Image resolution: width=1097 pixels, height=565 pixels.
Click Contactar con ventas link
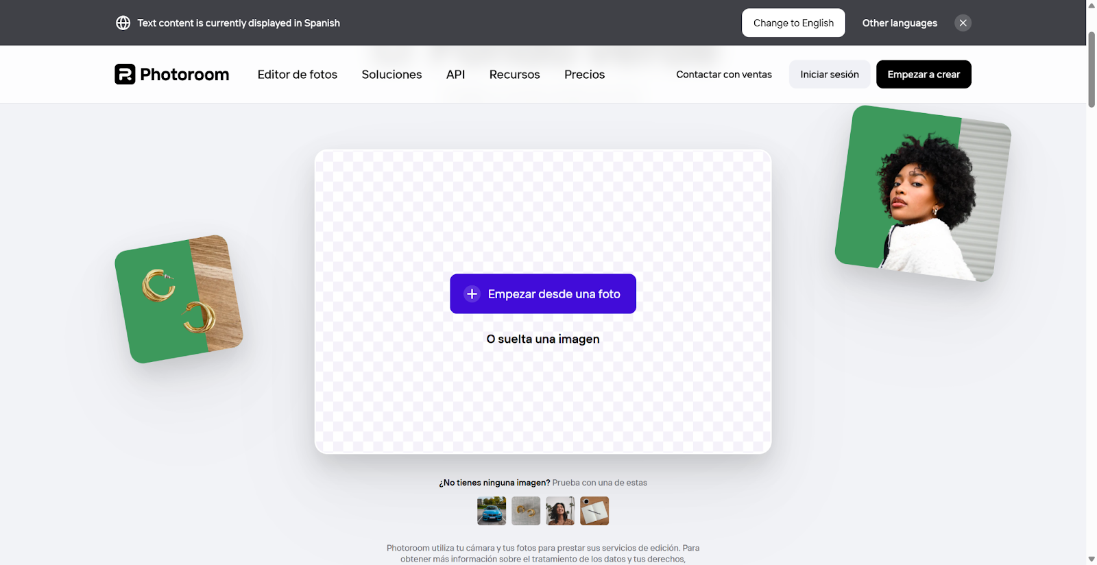(x=724, y=74)
